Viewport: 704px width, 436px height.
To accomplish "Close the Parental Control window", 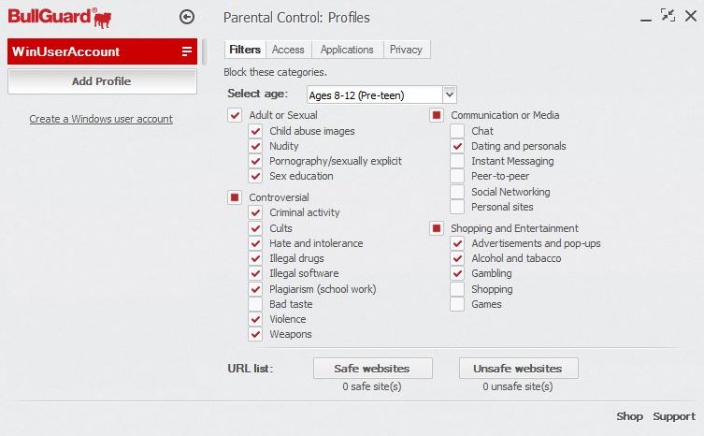I will (691, 16).
